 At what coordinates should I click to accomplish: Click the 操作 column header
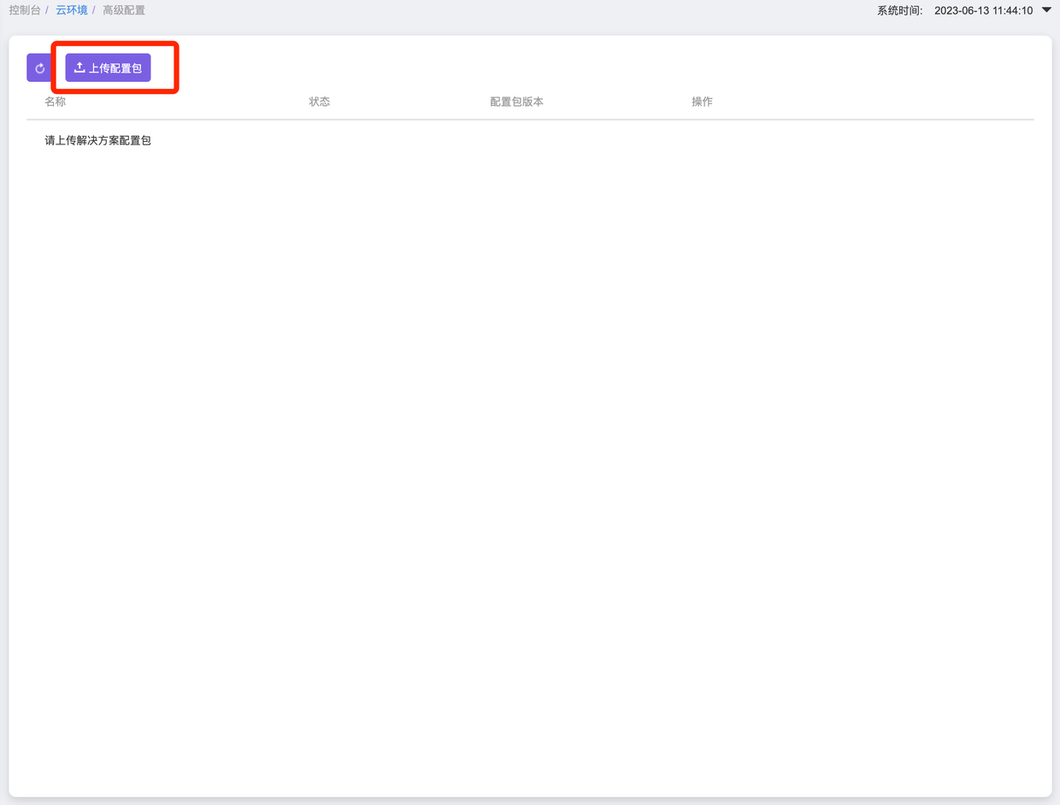tap(702, 102)
